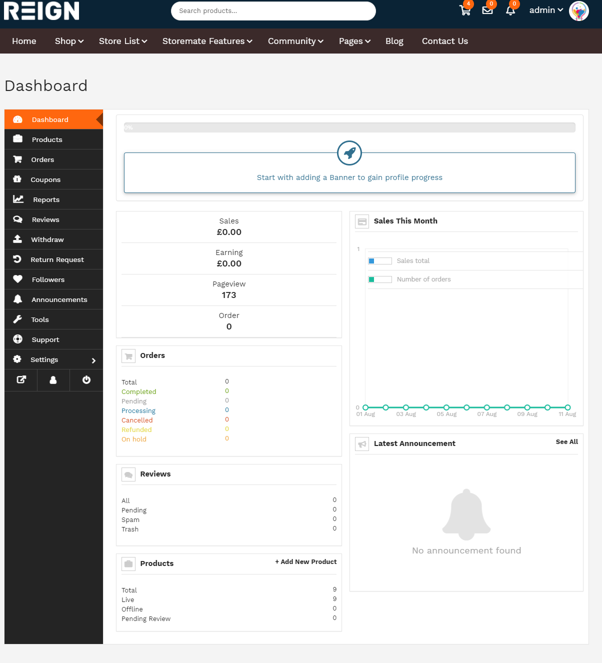This screenshot has width=602, height=663.
Task: Click the profile completion progress bar
Action: pos(349,127)
